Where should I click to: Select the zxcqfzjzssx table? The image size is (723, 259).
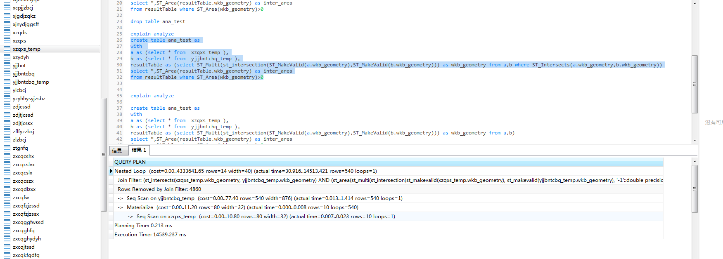[x=26, y=214]
